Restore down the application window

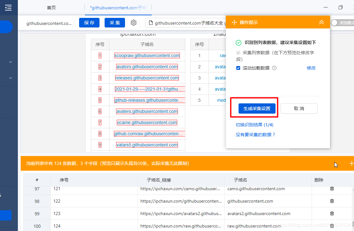click(x=341, y=7)
